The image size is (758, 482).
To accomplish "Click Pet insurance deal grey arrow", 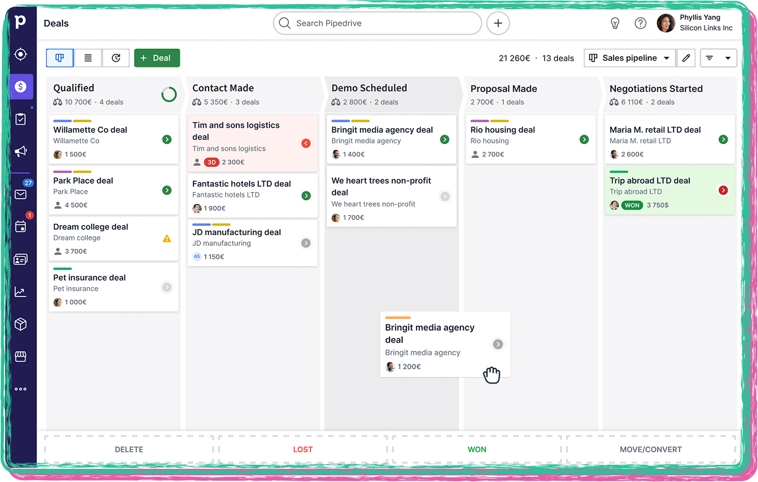I will pyautogui.click(x=167, y=287).
